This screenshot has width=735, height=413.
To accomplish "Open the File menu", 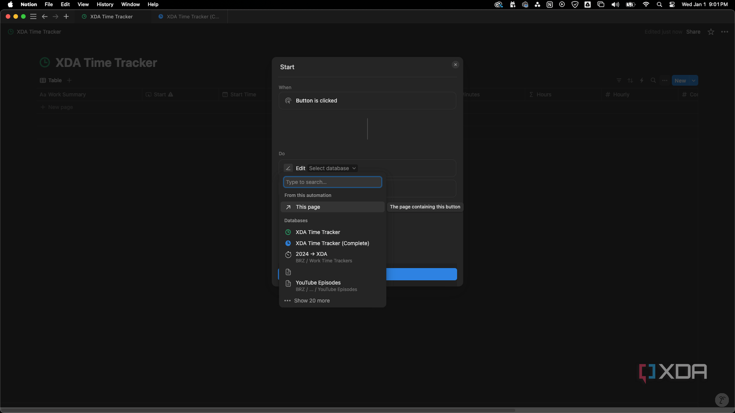I will [x=49, y=4].
